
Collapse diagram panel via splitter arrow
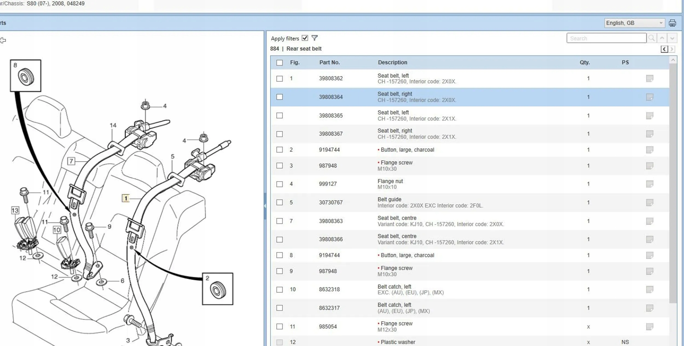[265, 206]
